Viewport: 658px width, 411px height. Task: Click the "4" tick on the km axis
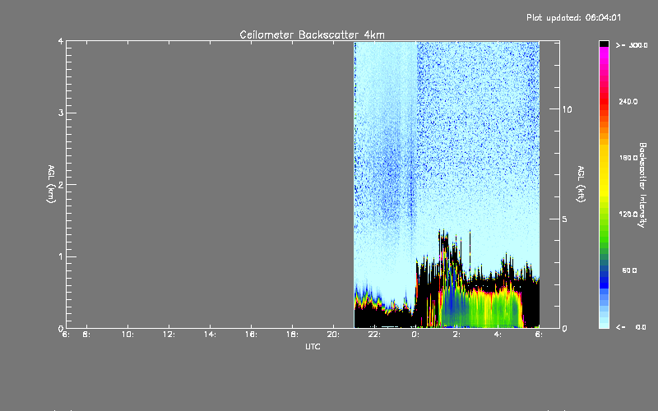point(61,41)
